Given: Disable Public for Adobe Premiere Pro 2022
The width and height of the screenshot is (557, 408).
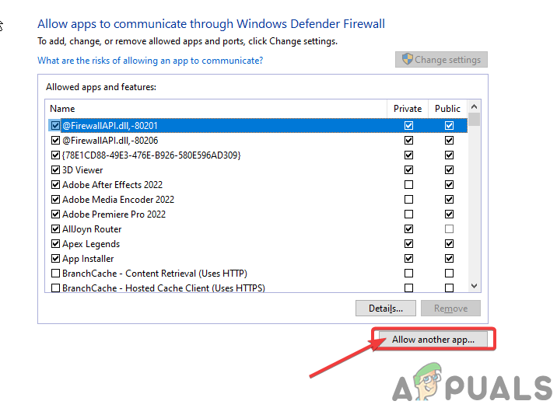Looking at the screenshot, I should click(450, 214).
